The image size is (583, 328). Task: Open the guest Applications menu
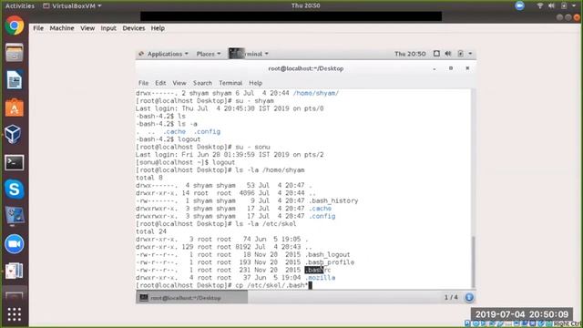pos(164,54)
